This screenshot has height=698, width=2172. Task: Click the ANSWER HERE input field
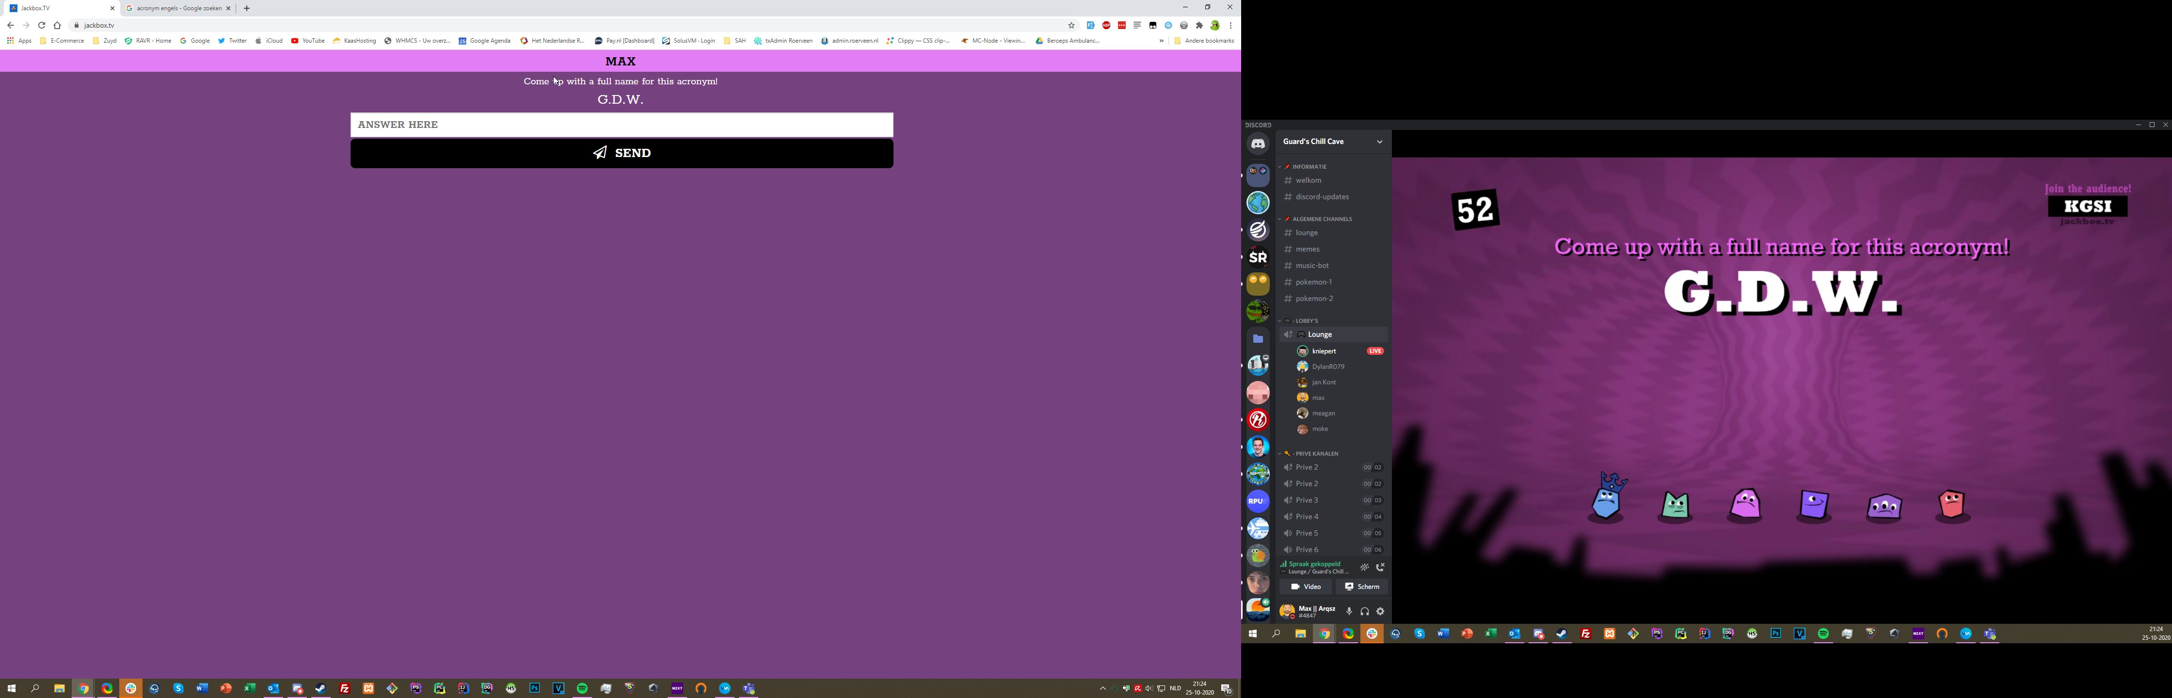[x=622, y=125]
